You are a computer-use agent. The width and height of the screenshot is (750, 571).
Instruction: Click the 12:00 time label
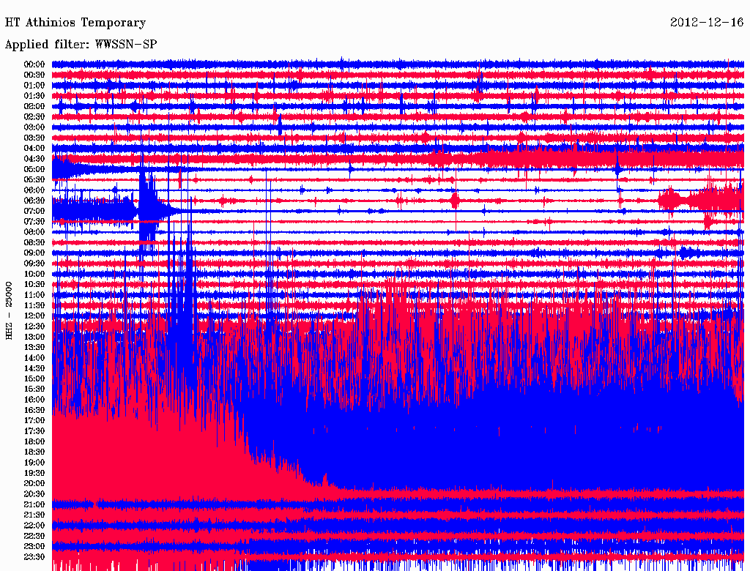click(x=34, y=316)
